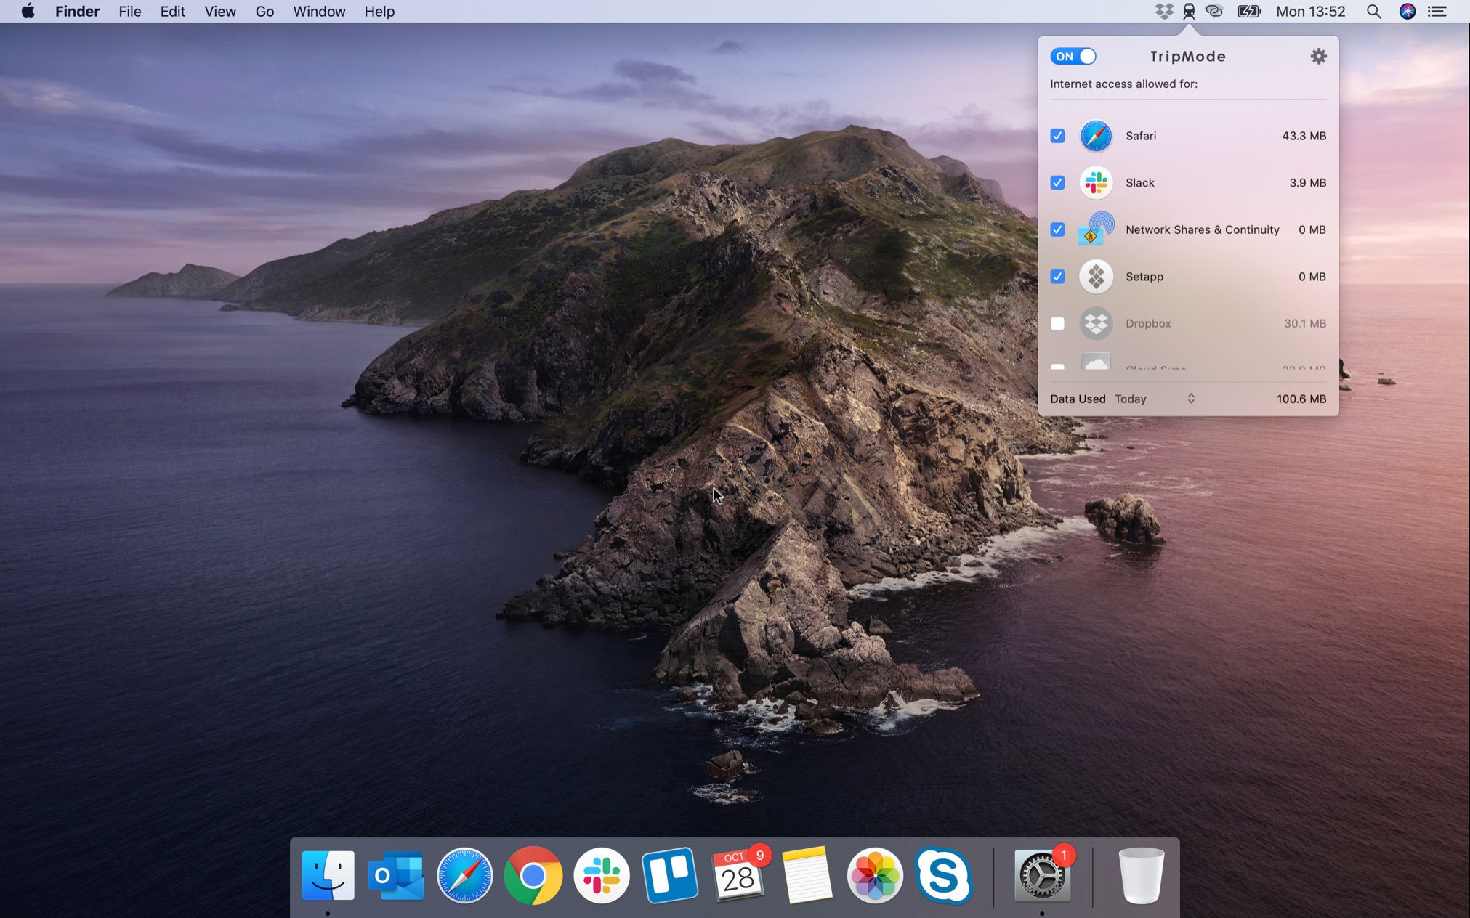Click the Data Used label

[1078, 399]
